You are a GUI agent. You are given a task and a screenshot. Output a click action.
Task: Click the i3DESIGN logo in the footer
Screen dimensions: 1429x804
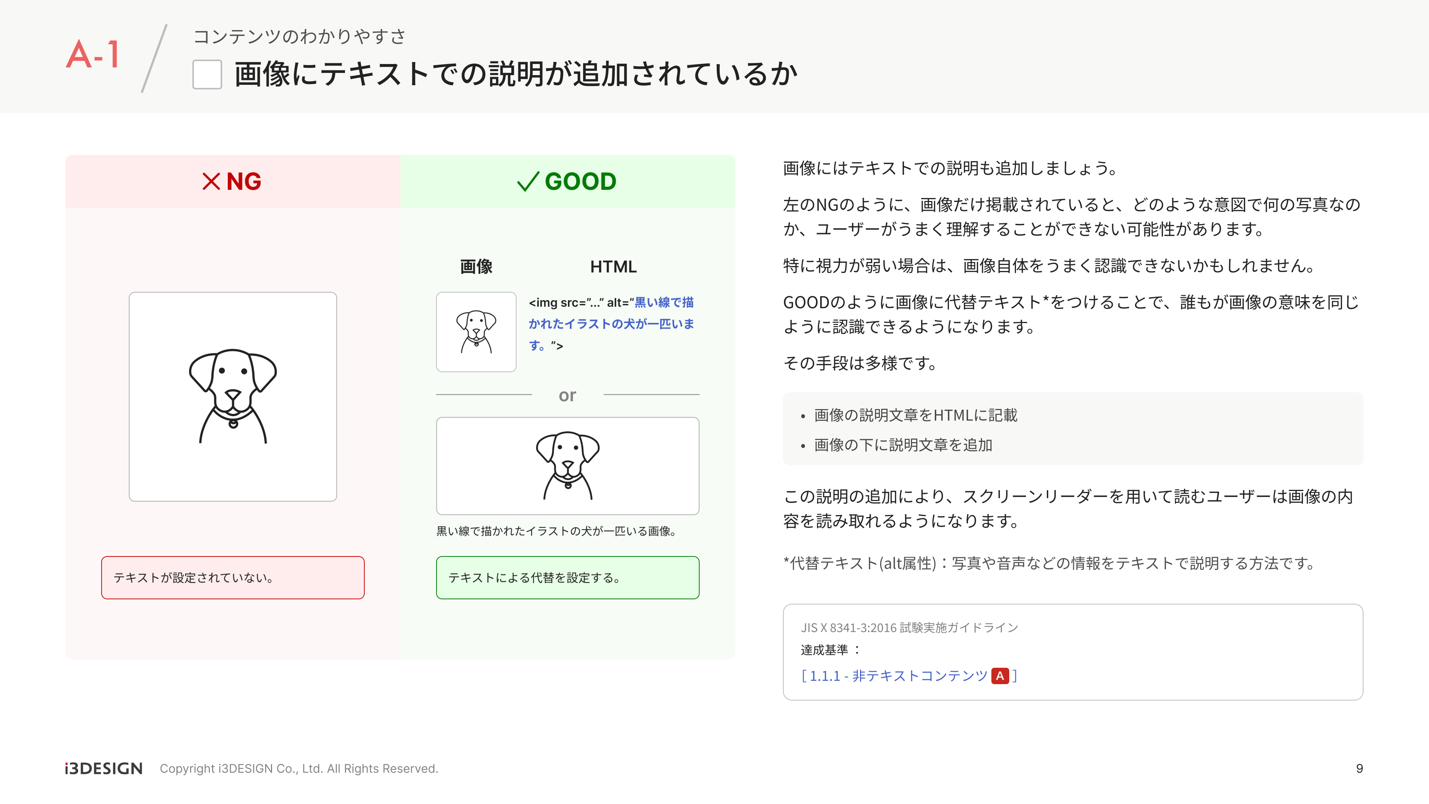(x=104, y=769)
